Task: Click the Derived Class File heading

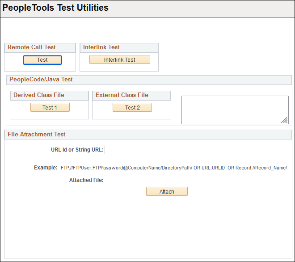Action: (39, 95)
